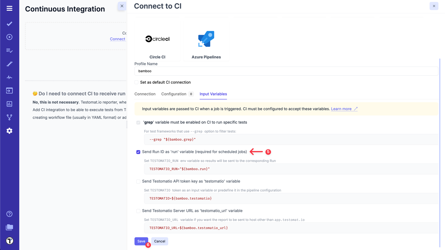Open the Plans checklist icon in sidebar
This screenshot has width=445, height=250.
(9, 51)
